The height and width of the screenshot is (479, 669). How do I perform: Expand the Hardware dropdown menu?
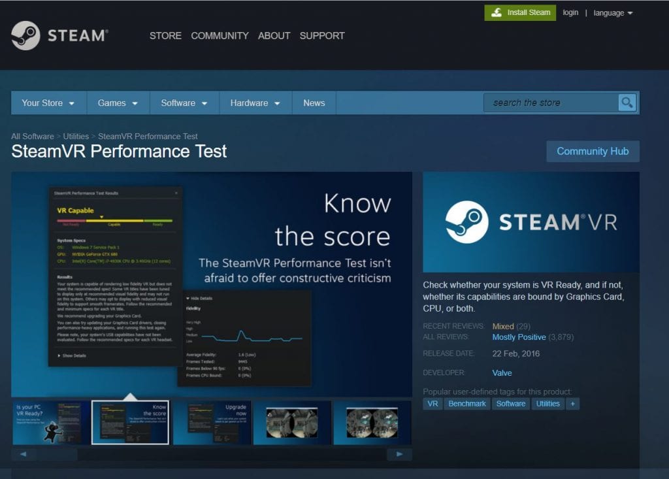click(255, 103)
